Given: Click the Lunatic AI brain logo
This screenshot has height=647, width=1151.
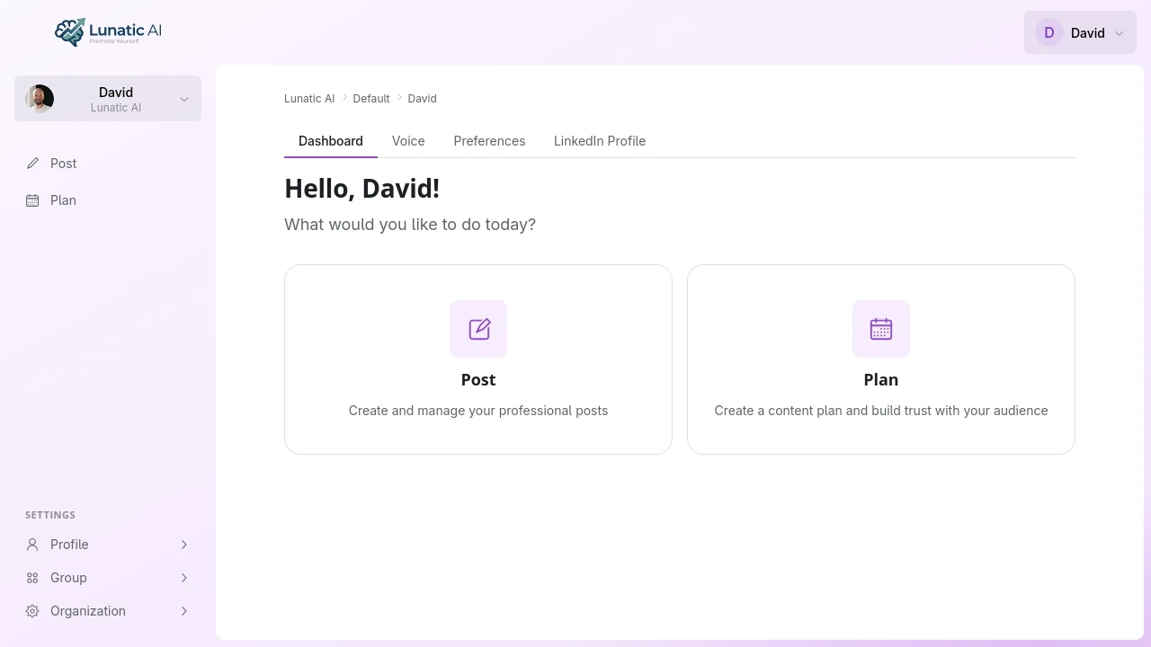Looking at the screenshot, I should point(71,31).
